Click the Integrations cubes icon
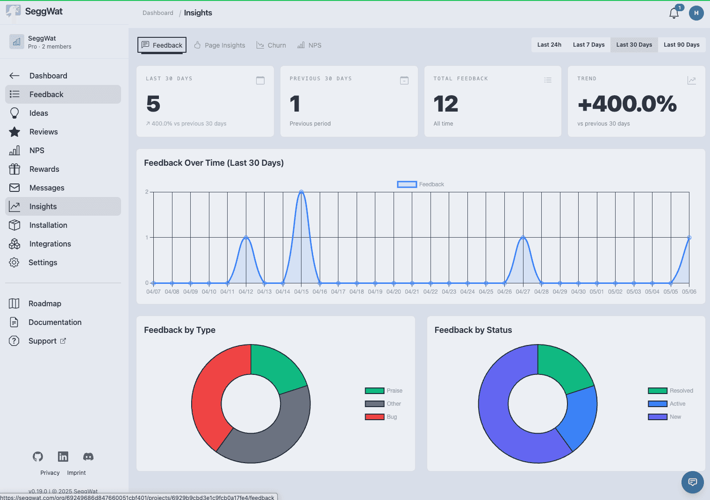Screen dimensions: 710x500 [14, 244]
